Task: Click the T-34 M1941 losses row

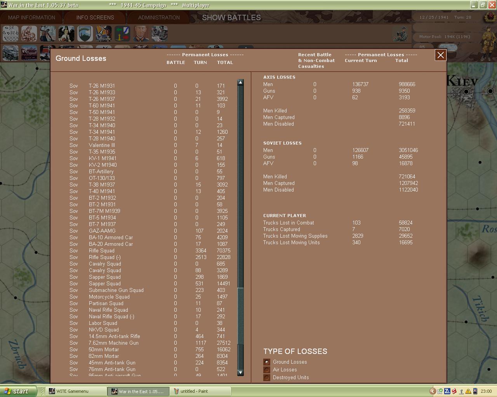Action: [150, 132]
